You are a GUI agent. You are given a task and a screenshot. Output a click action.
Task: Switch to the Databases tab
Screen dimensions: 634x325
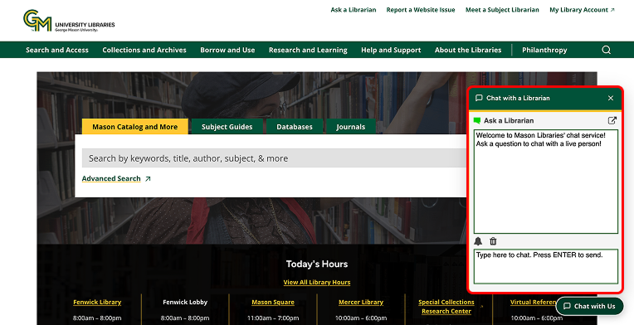pyautogui.click(x=295, y=126)
